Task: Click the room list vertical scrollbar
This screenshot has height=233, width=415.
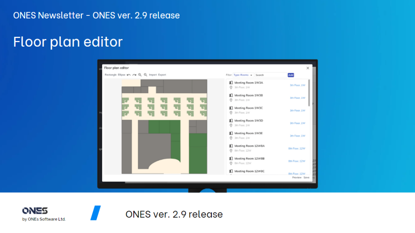Action: [x=309, y=93]
